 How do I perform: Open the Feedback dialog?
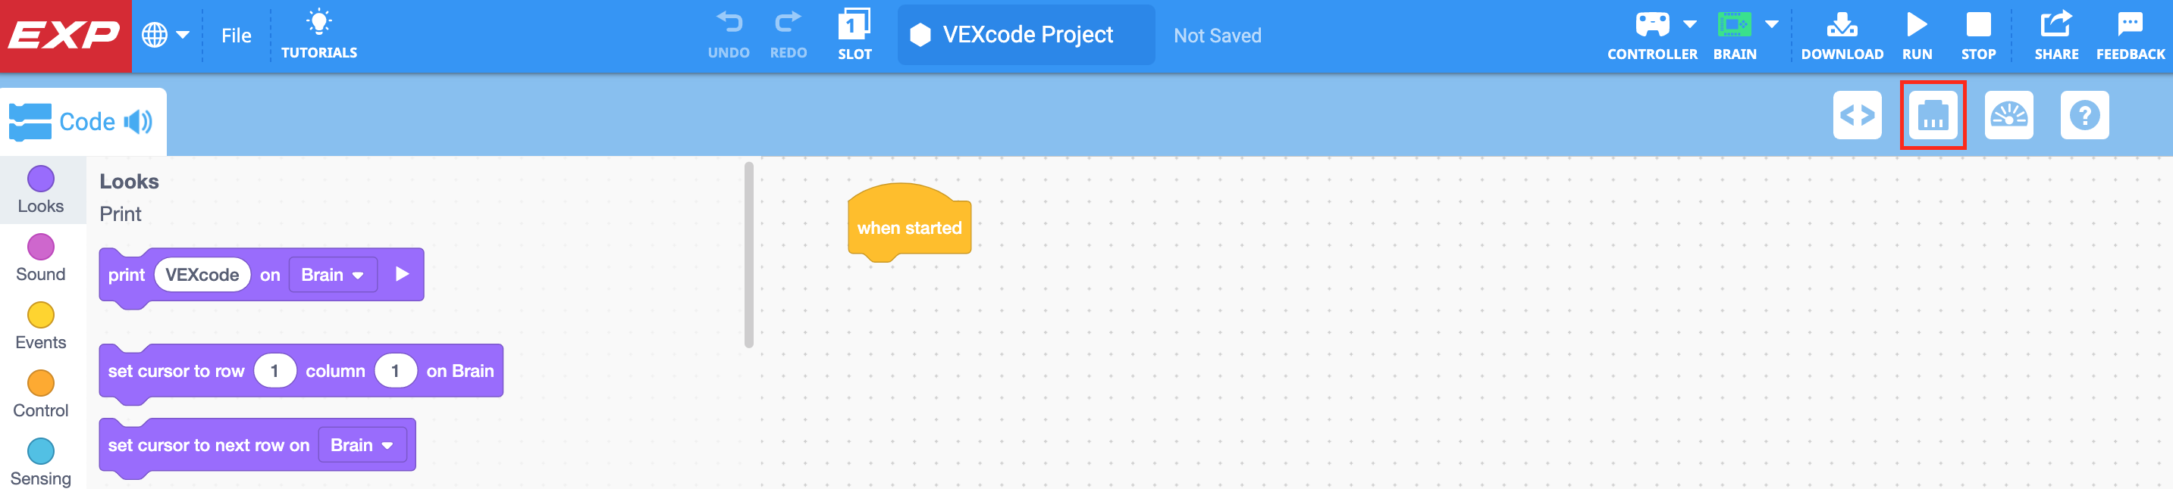(2130, 33)
